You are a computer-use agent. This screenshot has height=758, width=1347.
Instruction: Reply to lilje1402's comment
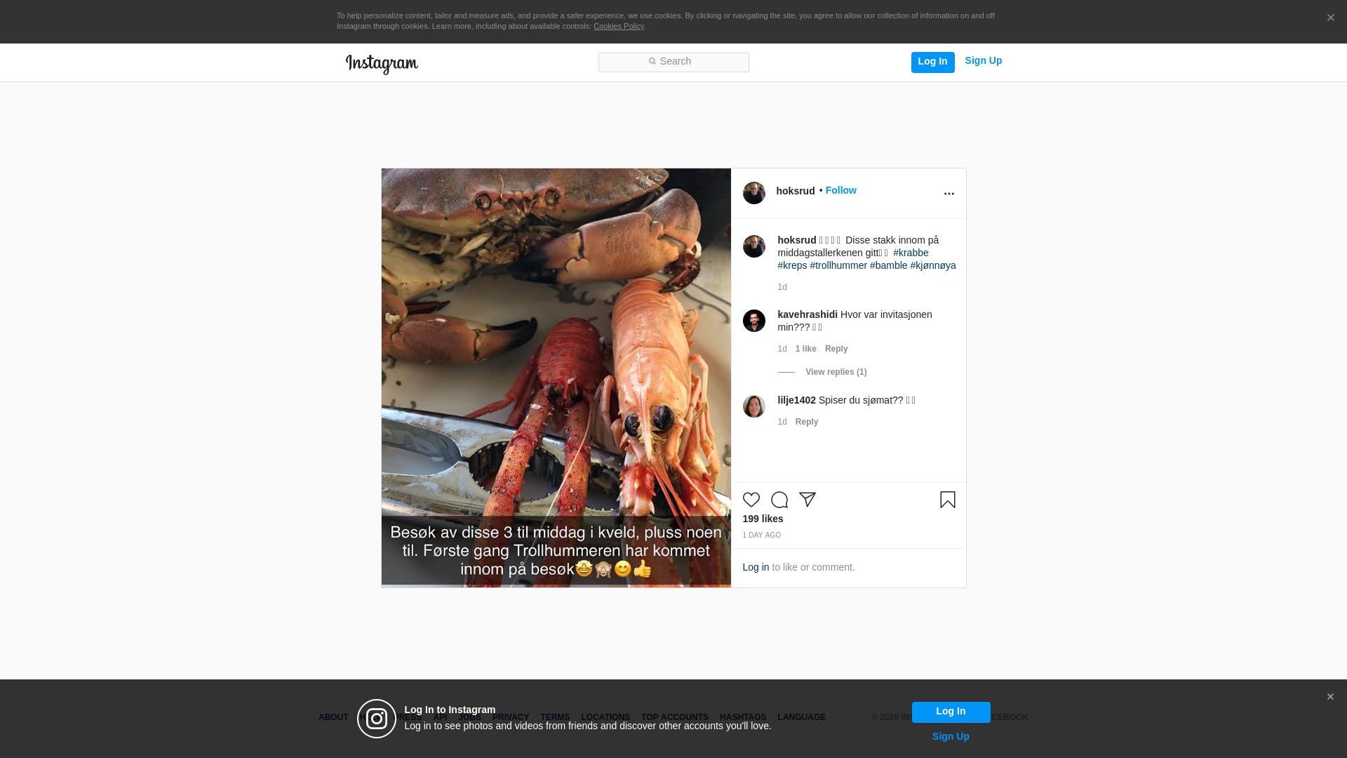[x=807, y=422]
